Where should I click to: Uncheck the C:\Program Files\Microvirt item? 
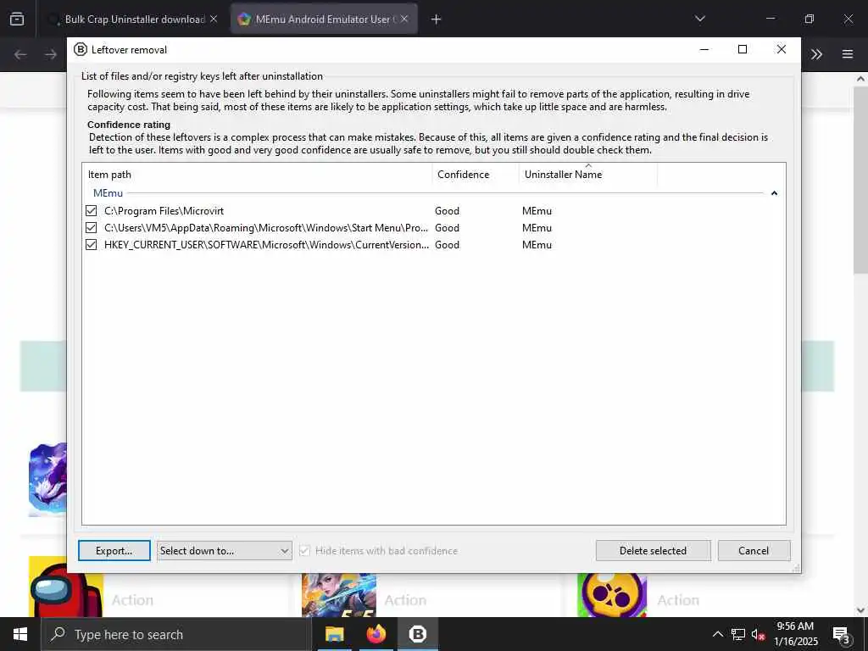(92, 211)
